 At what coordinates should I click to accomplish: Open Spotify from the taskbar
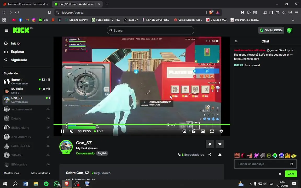(x=46, y=184)
